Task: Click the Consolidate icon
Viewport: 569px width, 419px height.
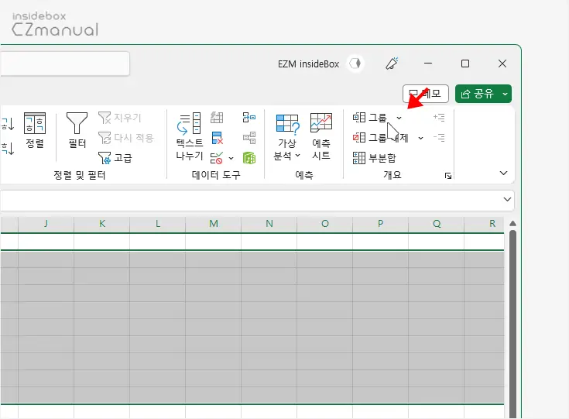Action: pos(249,117)
